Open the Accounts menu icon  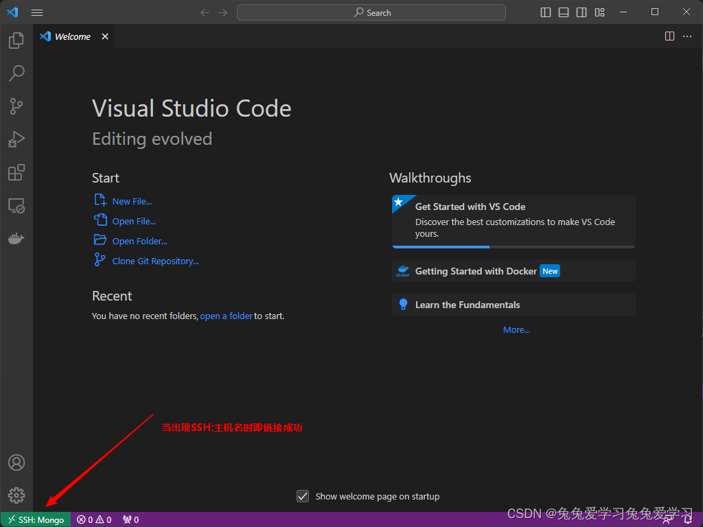coord(16,462)
